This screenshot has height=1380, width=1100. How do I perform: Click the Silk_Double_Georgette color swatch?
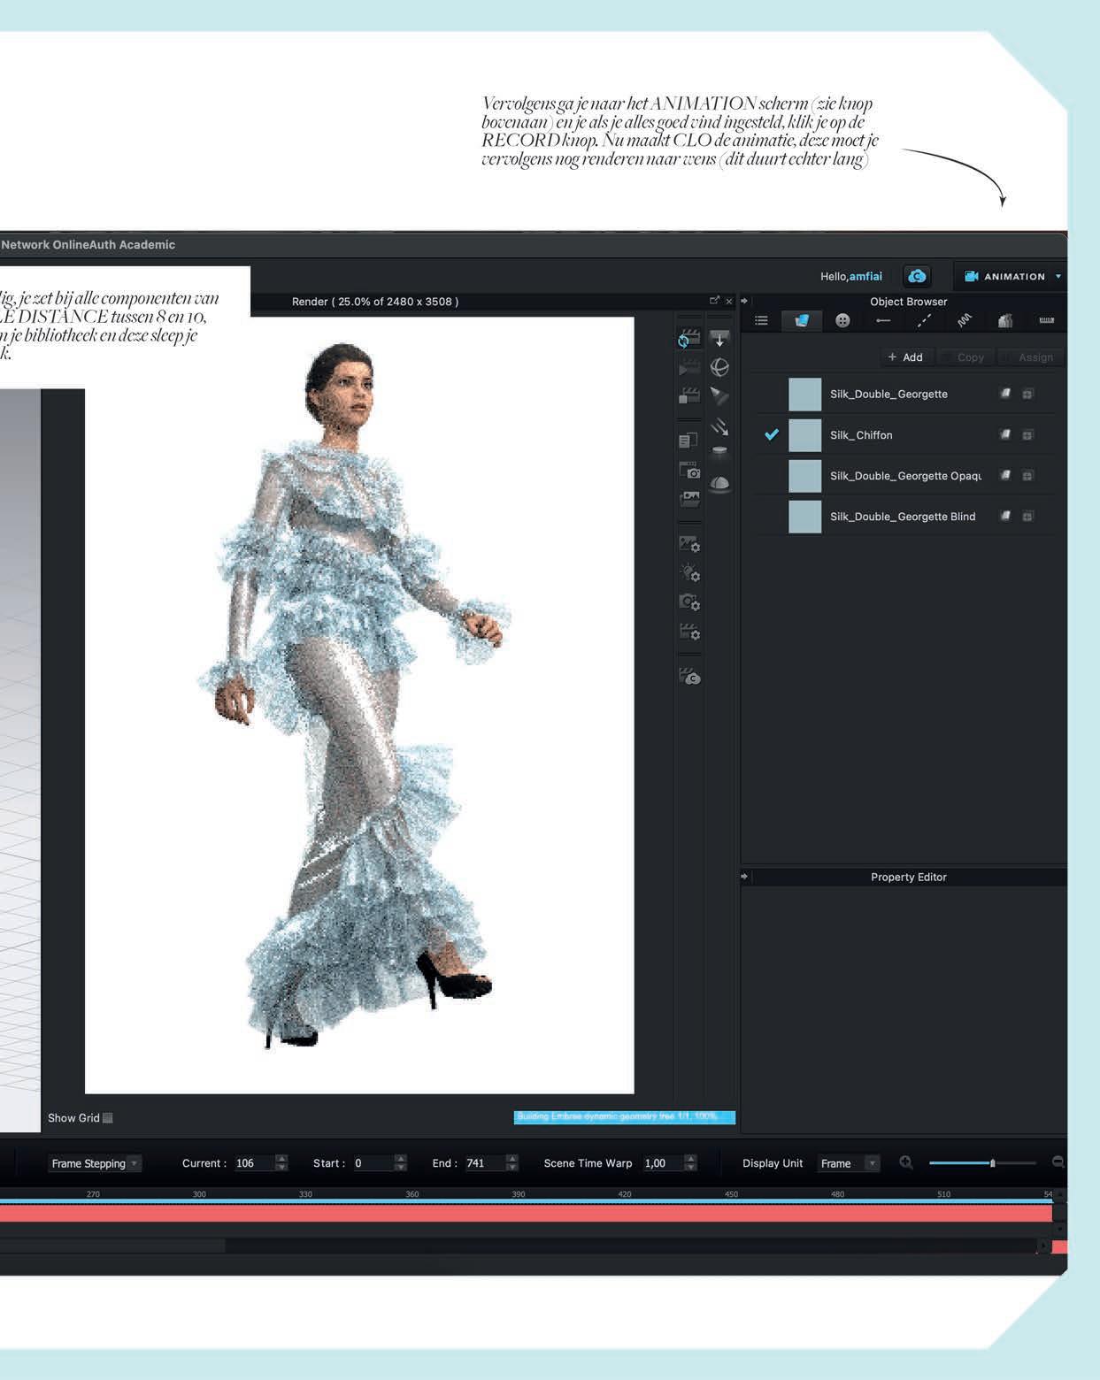[804, 394]
